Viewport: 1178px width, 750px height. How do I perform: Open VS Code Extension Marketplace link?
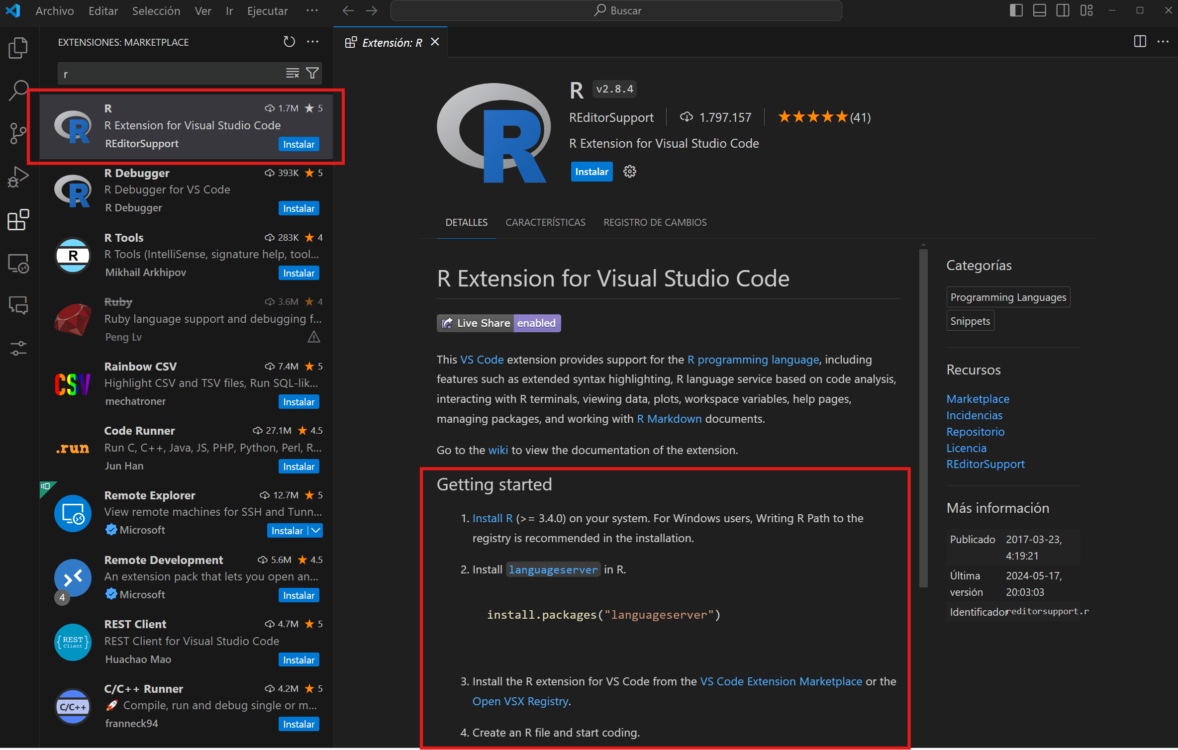pos(781,681)
